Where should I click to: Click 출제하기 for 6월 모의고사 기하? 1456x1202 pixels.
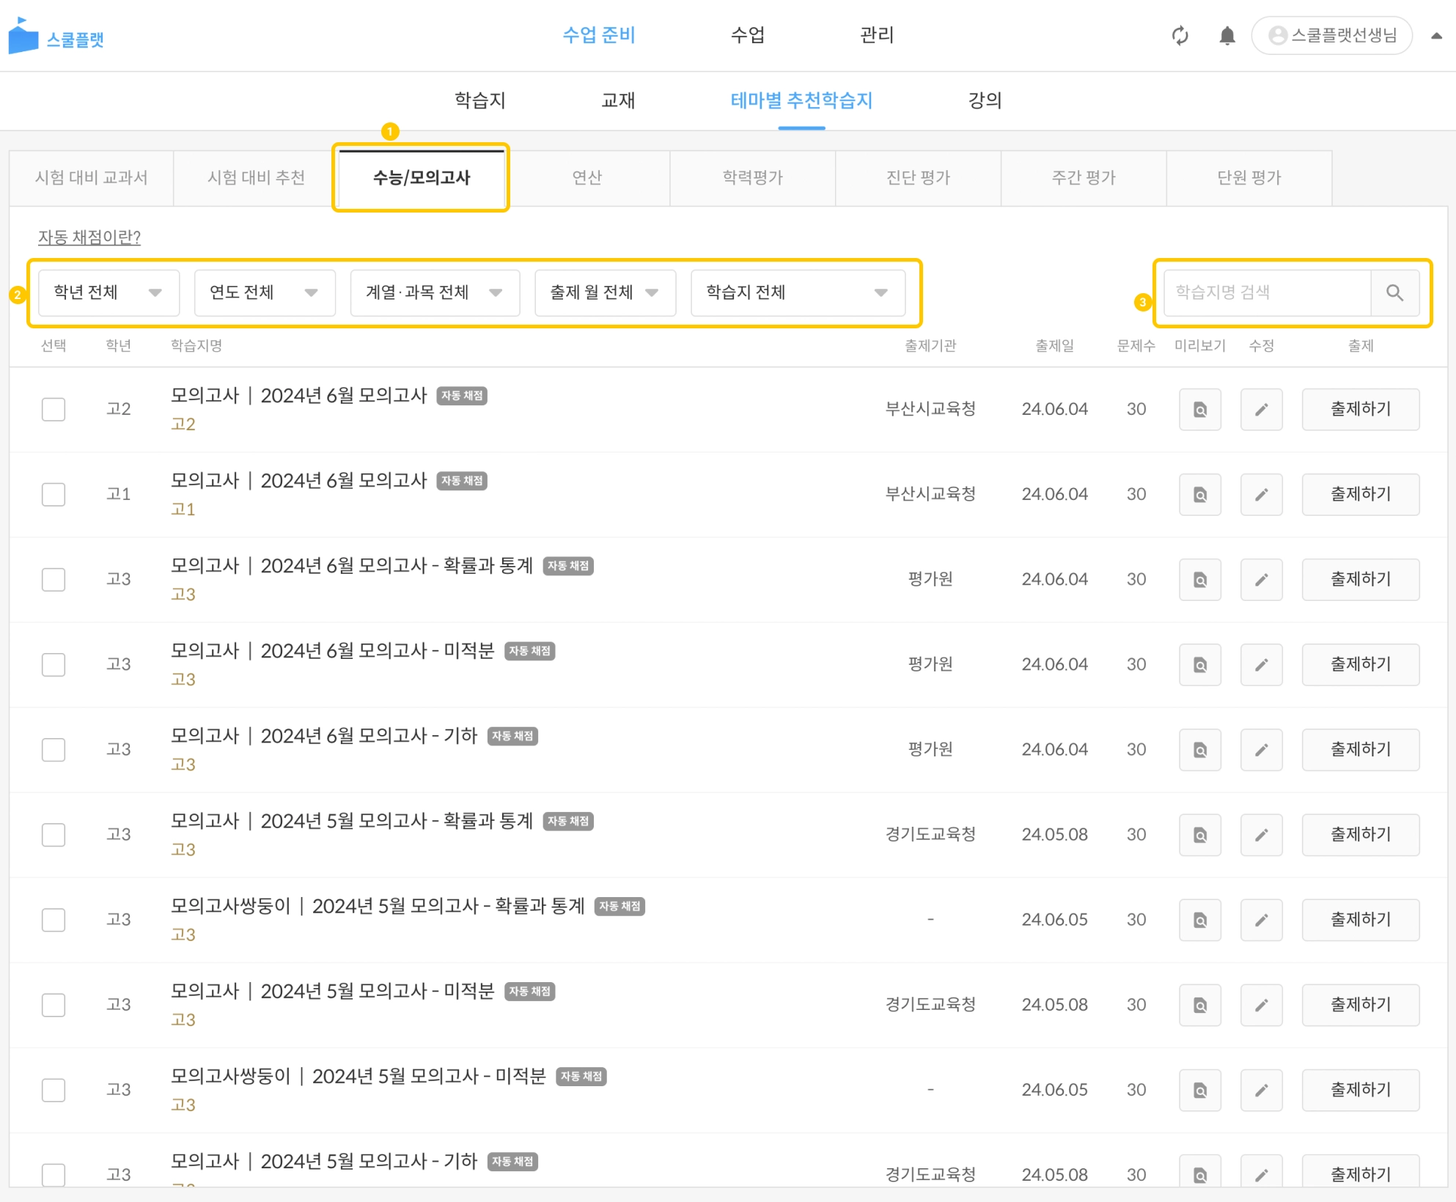pos(1360,749)
